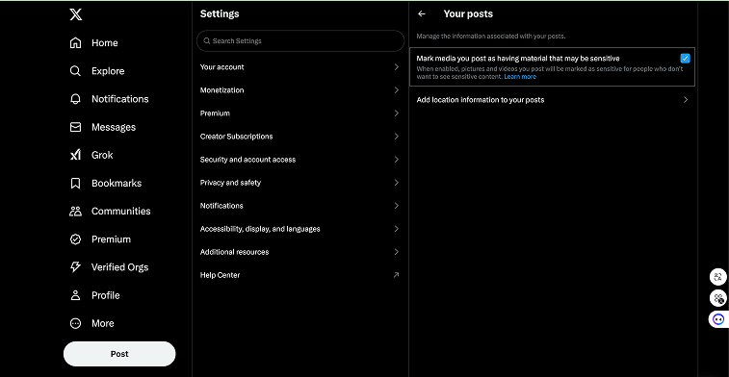Screen dimensions: 729x377
Task: Uncheck mark media as sensitive checkbox
Action: (x=685, y=59)
